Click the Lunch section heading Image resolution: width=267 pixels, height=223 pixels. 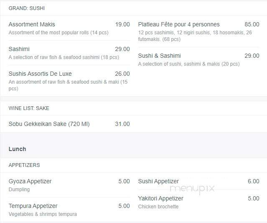18,149
